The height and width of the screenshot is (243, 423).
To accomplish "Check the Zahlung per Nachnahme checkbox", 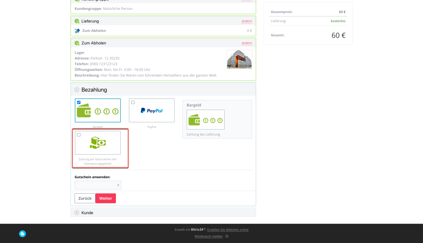I will click(x=79, y=135).
